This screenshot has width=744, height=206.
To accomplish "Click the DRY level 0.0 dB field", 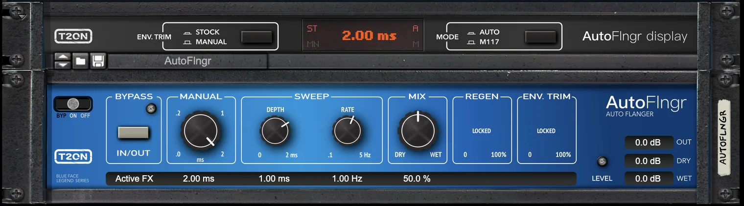I will coord(648,161).
